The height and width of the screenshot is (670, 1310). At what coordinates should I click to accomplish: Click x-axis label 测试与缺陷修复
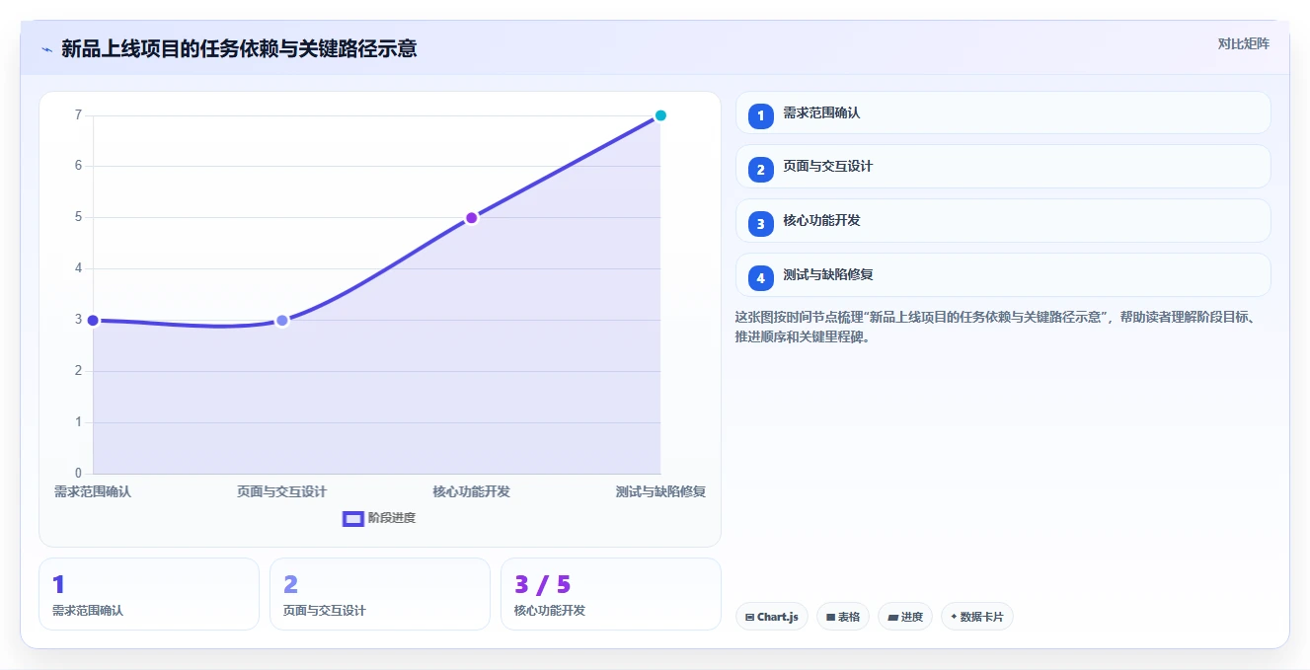(660, 491)
